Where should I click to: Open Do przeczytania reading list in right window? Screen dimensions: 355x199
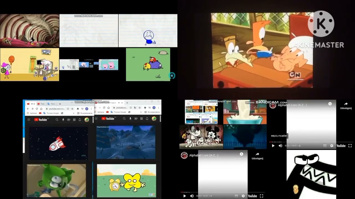(x=152, y=112)
